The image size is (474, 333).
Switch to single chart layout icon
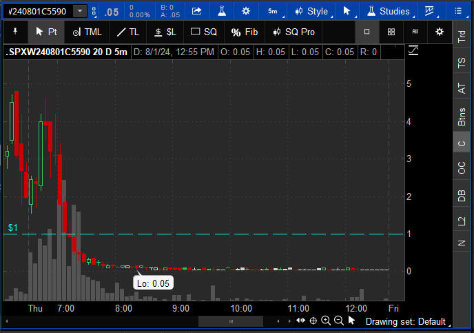[x=367, y=32]
